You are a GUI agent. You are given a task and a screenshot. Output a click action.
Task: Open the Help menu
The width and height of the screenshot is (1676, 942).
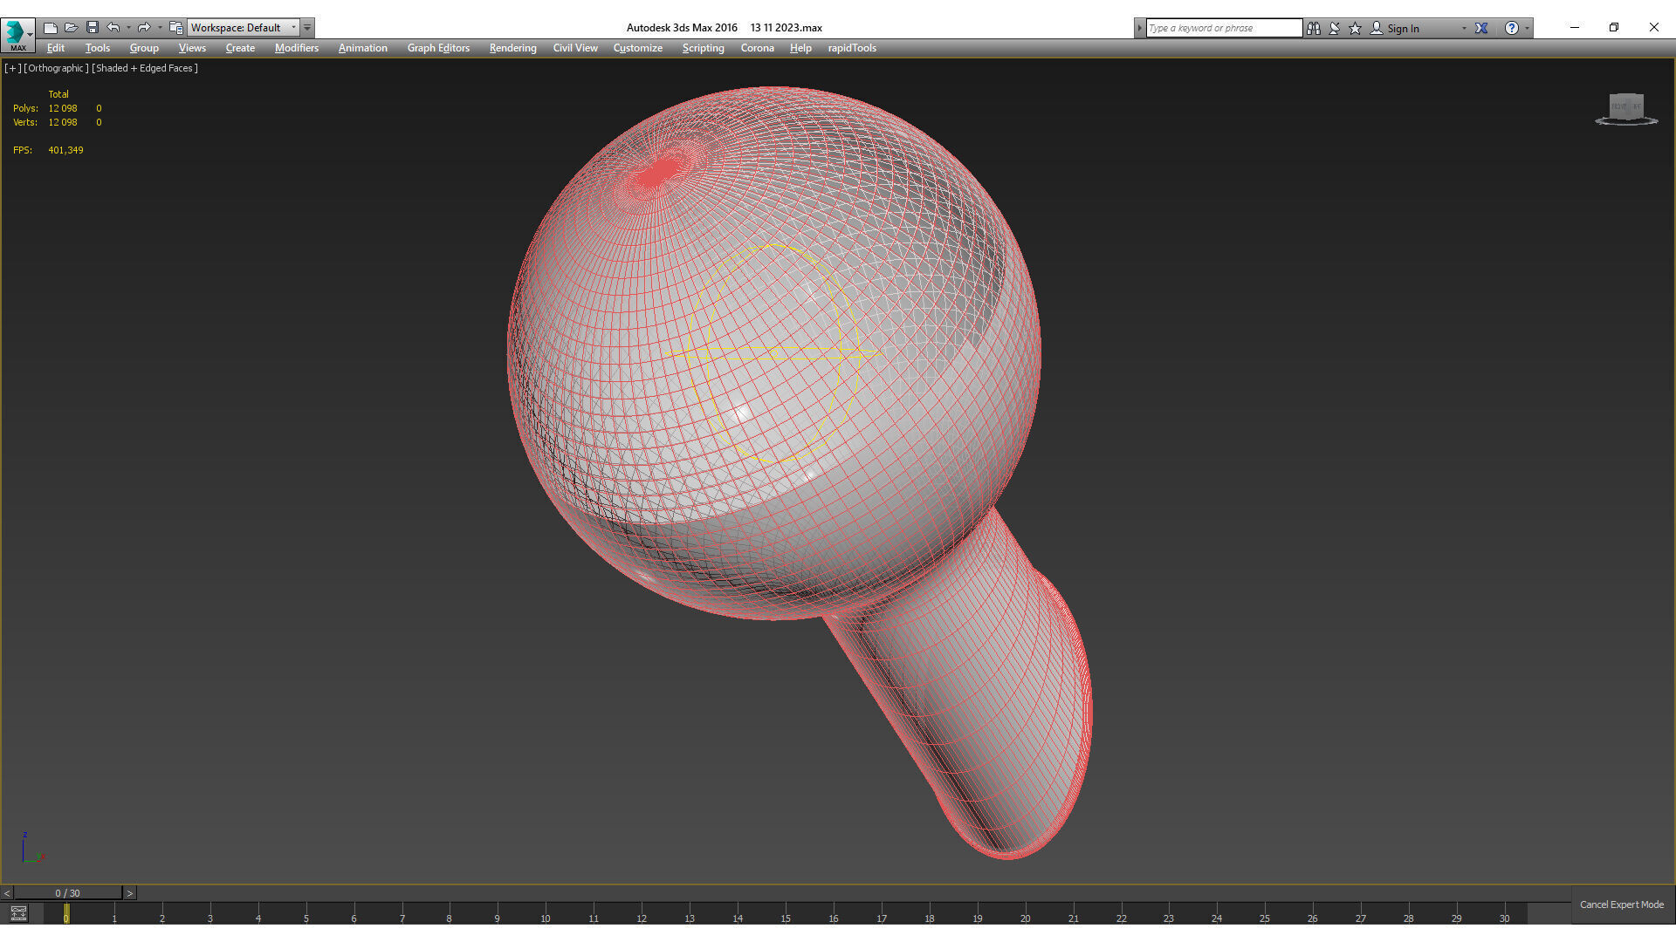click(800, 48)
